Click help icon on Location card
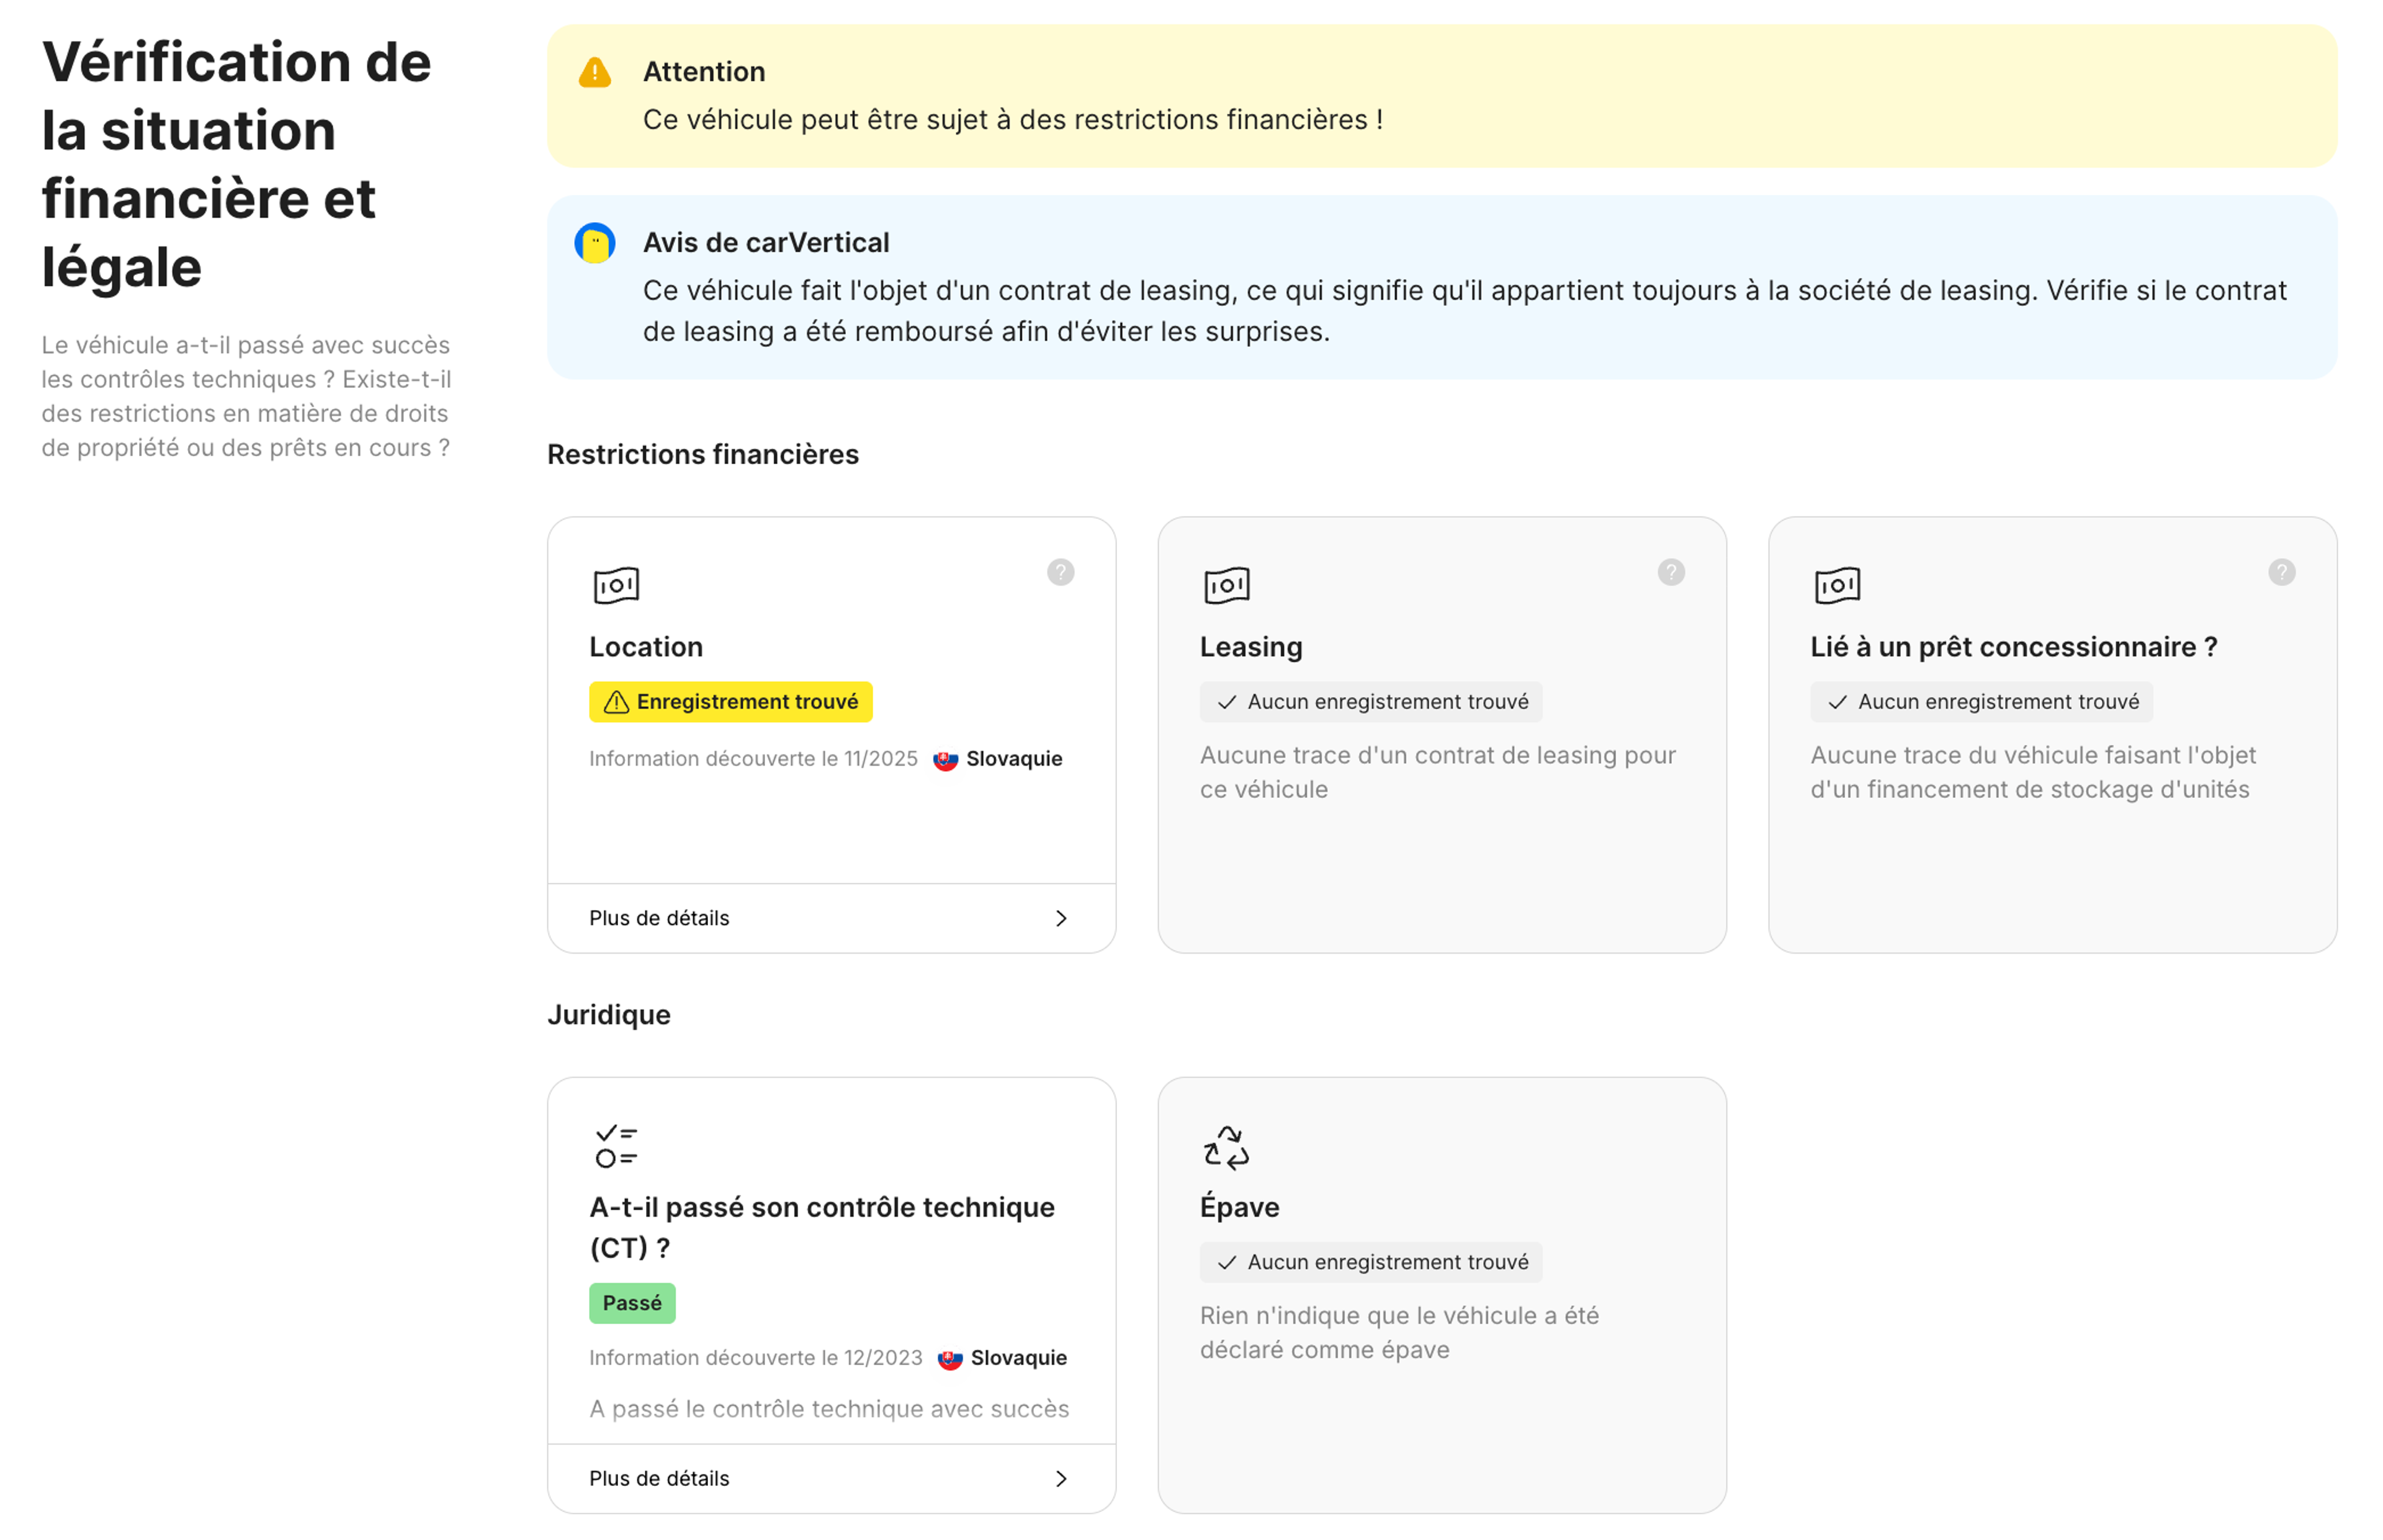 coord(1060,572)
